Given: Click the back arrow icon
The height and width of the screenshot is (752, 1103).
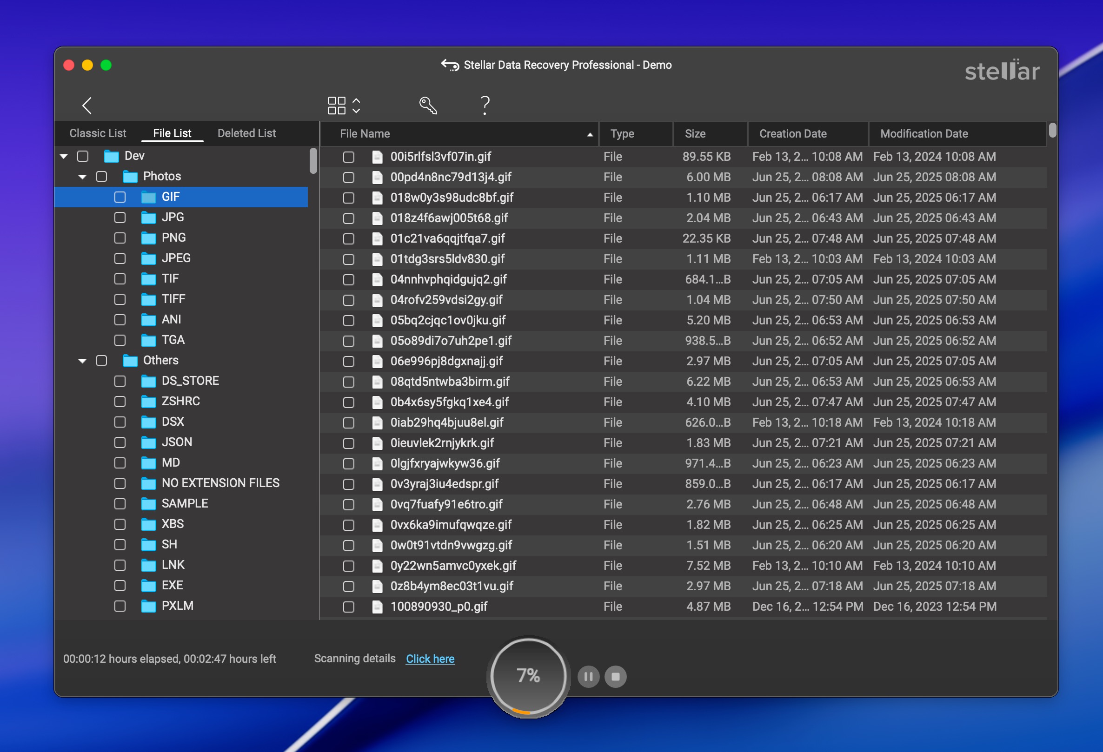Looking at the screenshot, I should tap(87, 106).
